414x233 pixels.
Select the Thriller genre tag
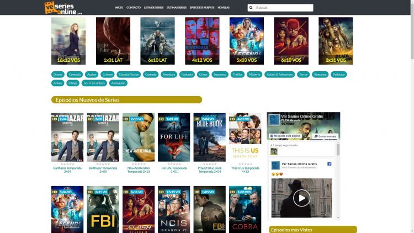click(x=237, y=75)
